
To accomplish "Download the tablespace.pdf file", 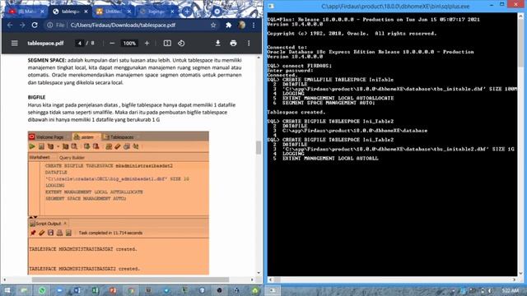I will [217, 44].
